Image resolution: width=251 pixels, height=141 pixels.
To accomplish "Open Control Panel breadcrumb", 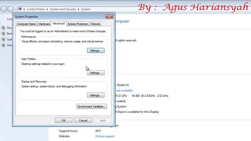I will click(36, 9).
